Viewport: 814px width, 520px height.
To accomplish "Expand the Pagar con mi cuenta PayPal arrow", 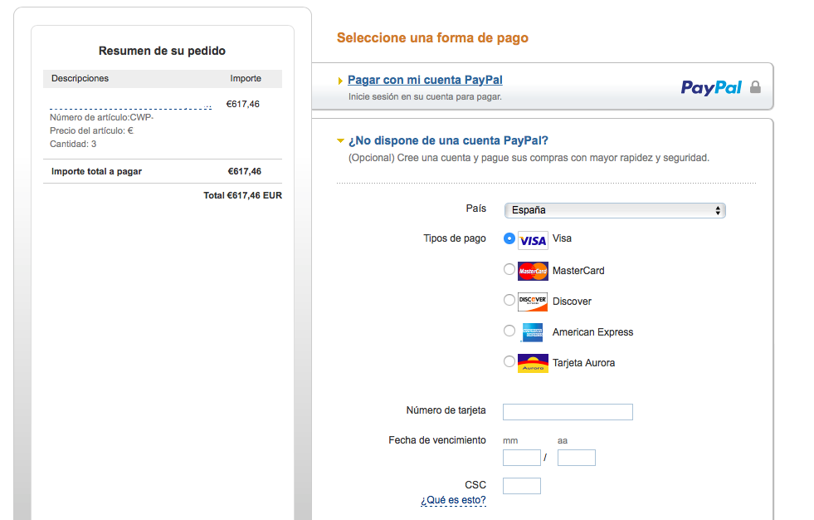I will pos(340,81).
